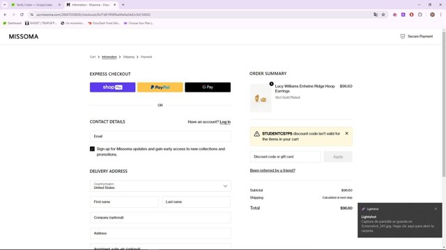Open the tab search dropdown arrow
This screenshot has height=250, width=446.
click(x=5, y=5)
